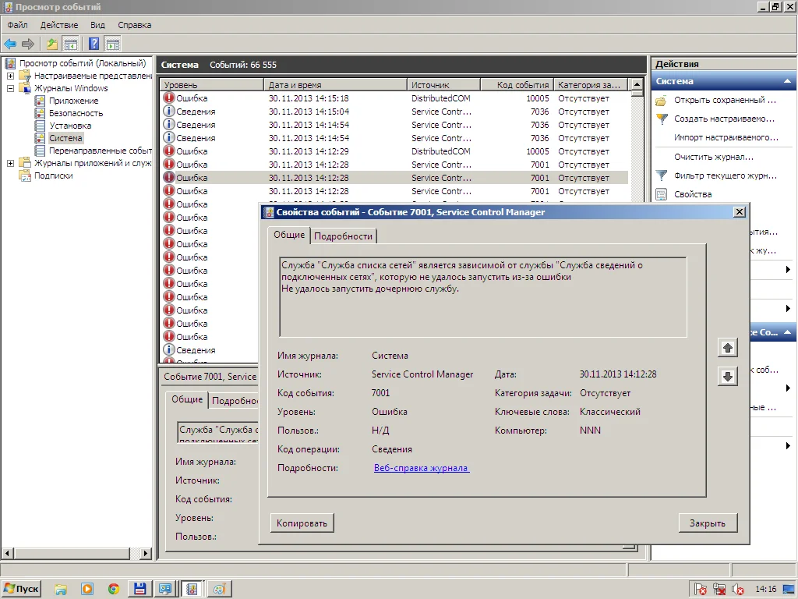Click the blue Back arrow toolbar icon

10,44
